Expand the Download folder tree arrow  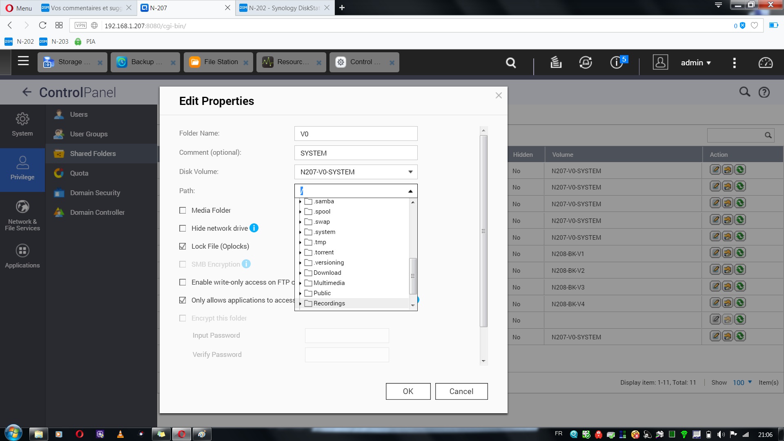click(300, 273)
